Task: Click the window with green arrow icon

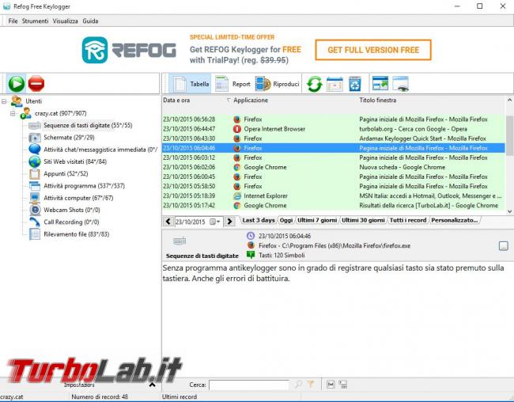Action: (380, 83)
